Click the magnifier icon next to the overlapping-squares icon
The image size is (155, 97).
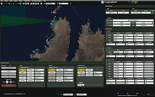click(7, 4)
